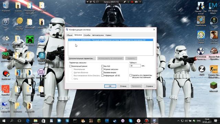Open Skype from the taskbar
This screenshot has height=124, width=220.
coord(131,121)
